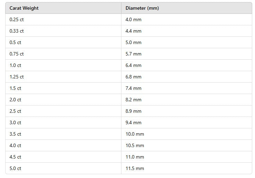Select the 8.2 mm diameter cell

(187, 100)
